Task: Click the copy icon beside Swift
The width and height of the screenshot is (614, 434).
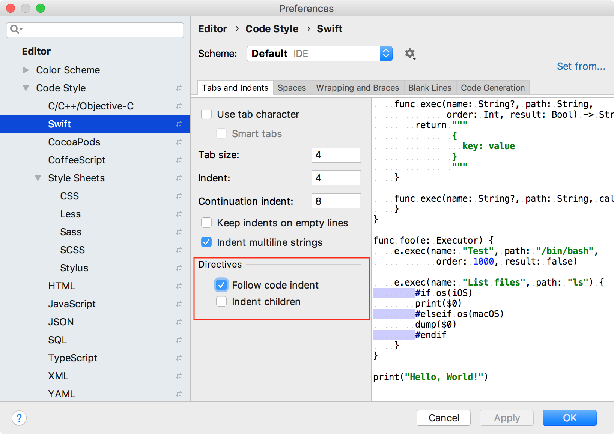Action: coord(179,124)
